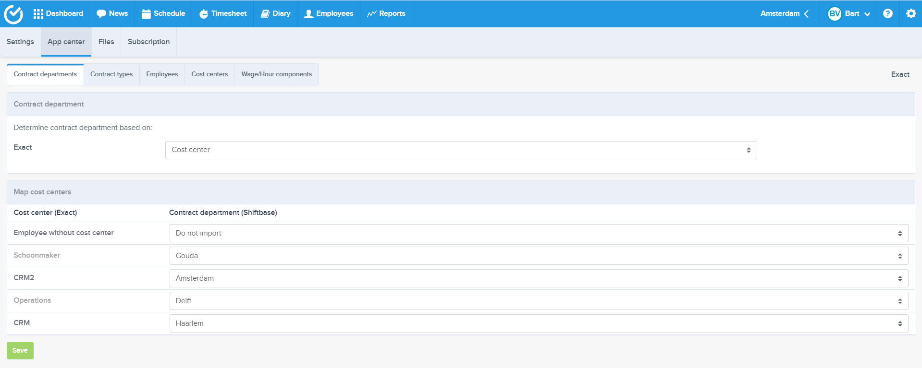This screenshot has height=368, width=922.
Task: Click the Exact label at top right
Action: (x=900, y=74)
